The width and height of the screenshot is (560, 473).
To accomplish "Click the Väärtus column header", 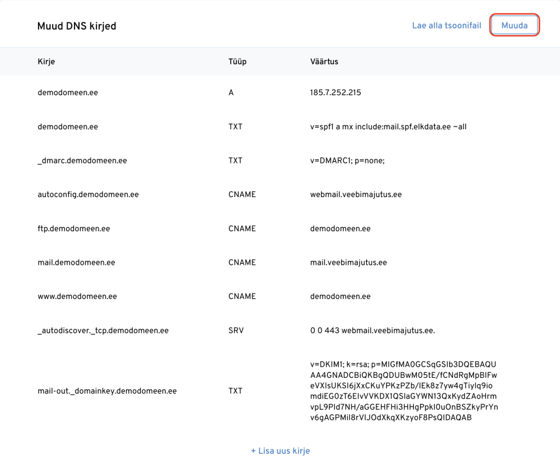I will pyautogui.click(x=324, y=61).
